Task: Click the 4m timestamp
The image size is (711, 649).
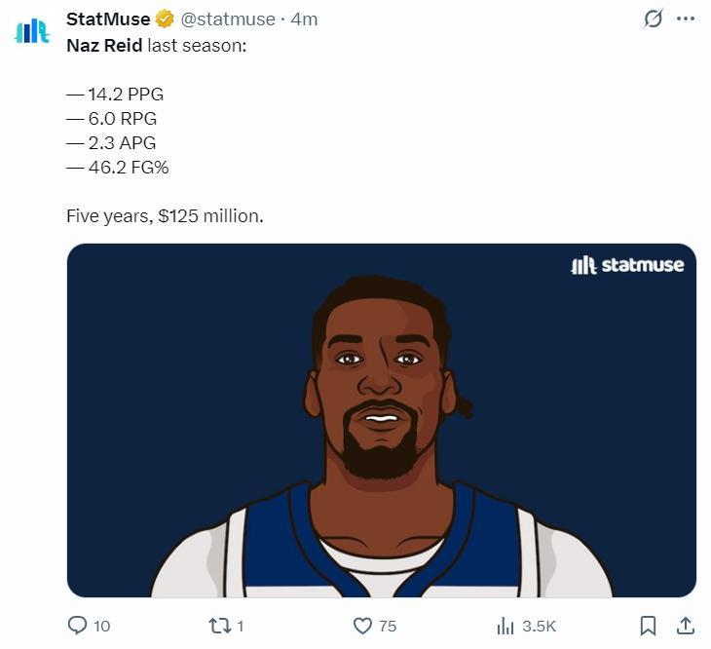Action: pyautogui.click(x=305, y=19)
